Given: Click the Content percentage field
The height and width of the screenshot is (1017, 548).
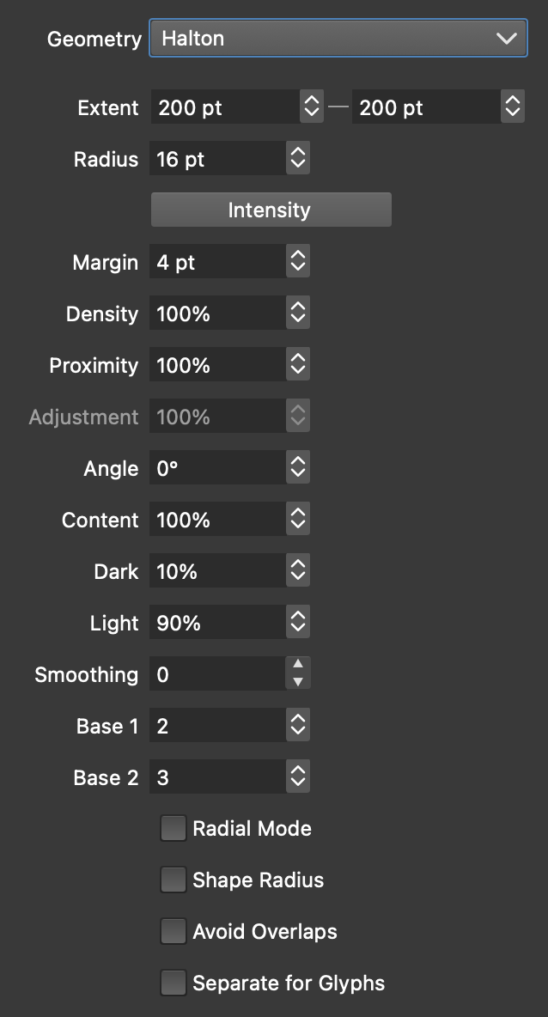Looking at the screenshot, I should (218, 520).
